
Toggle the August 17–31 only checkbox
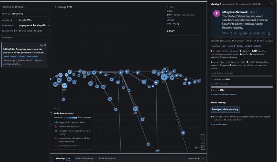pos(3,31)
